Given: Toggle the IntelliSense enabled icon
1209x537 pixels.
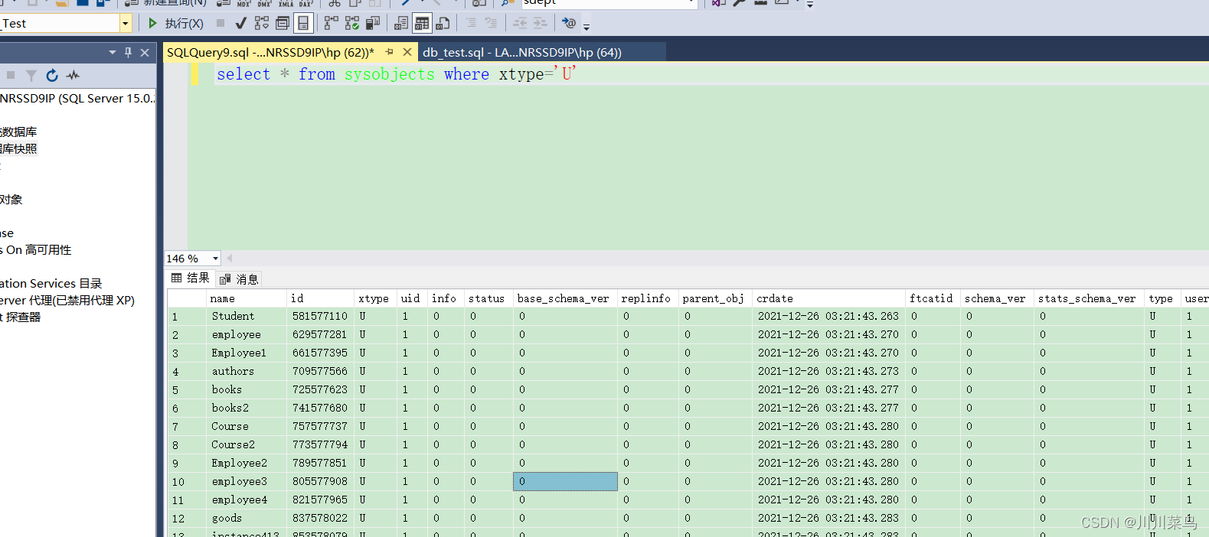Looking at the screenshot, I should [x=304, y=23].
